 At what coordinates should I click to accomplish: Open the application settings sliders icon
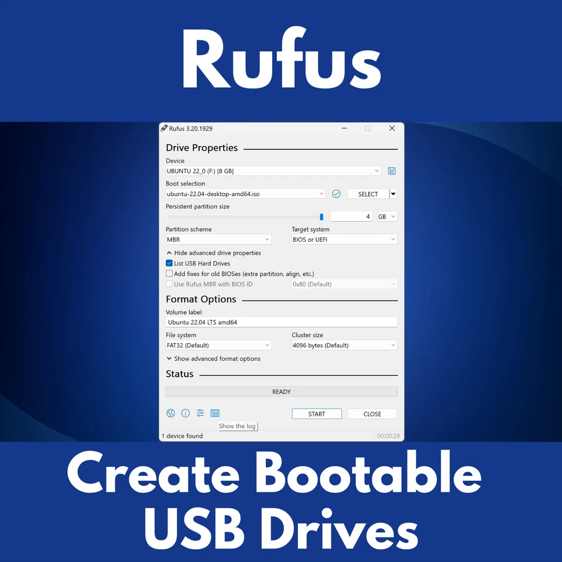(200, 413)
